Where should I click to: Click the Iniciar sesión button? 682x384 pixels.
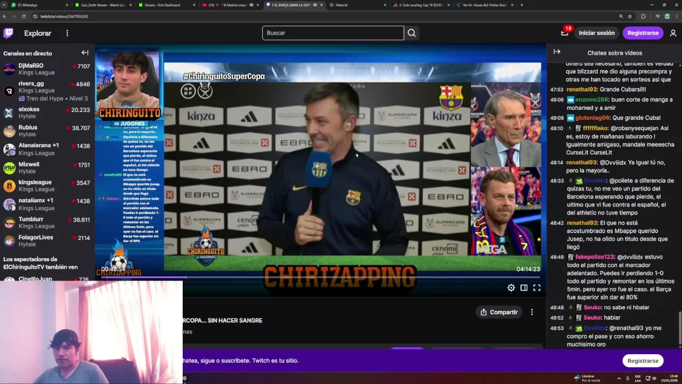(597, 33)
